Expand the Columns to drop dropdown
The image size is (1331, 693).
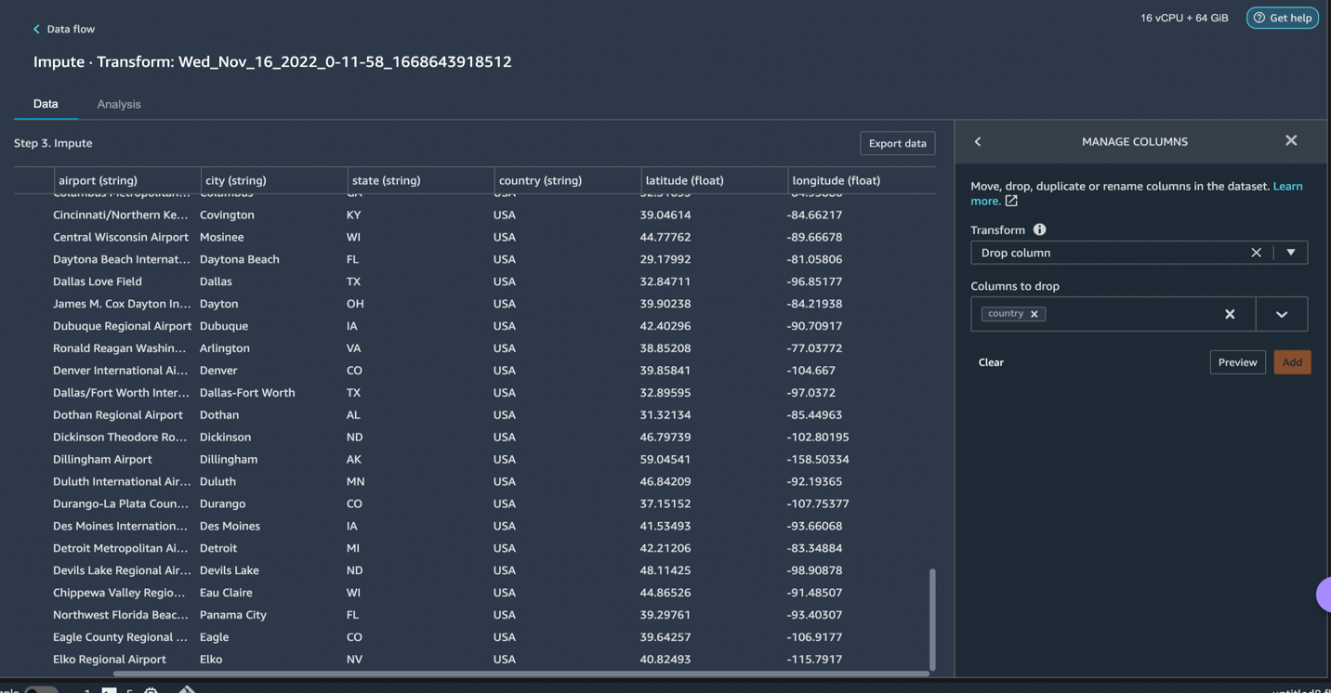[1281, 315]
